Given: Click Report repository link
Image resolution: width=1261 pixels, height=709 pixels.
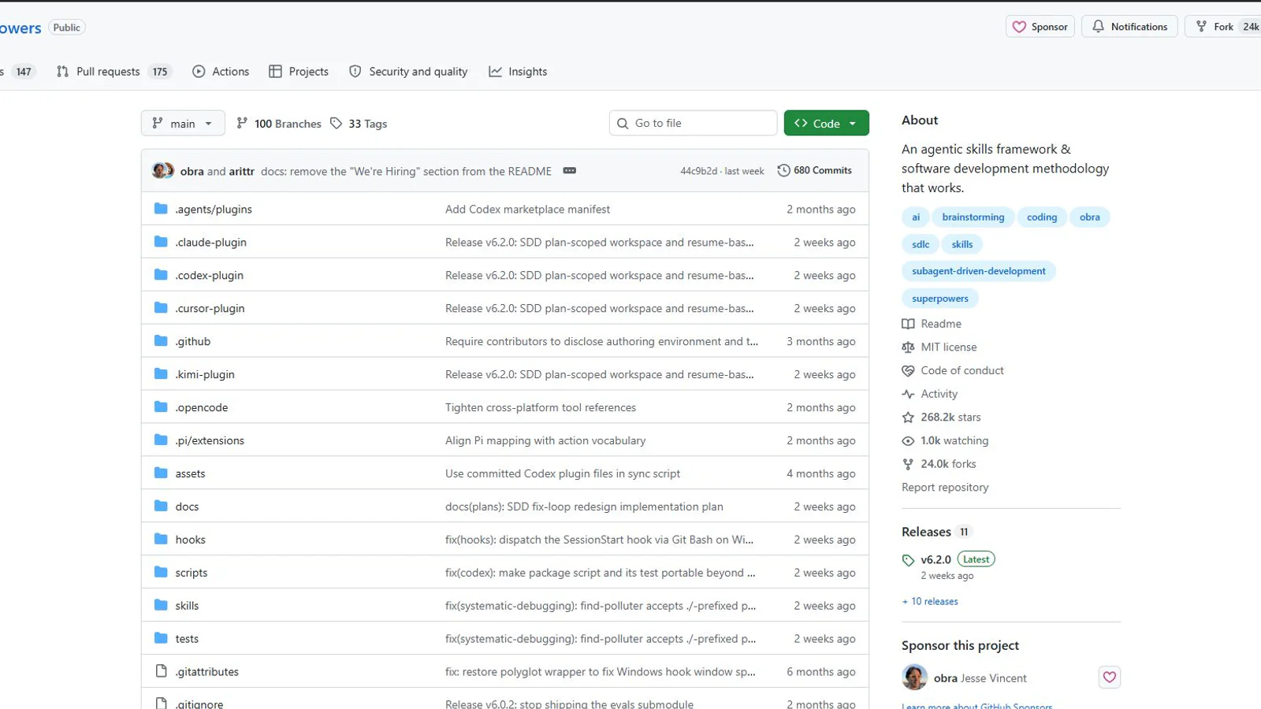Looking at the screenshot, I should click(945, 488).
